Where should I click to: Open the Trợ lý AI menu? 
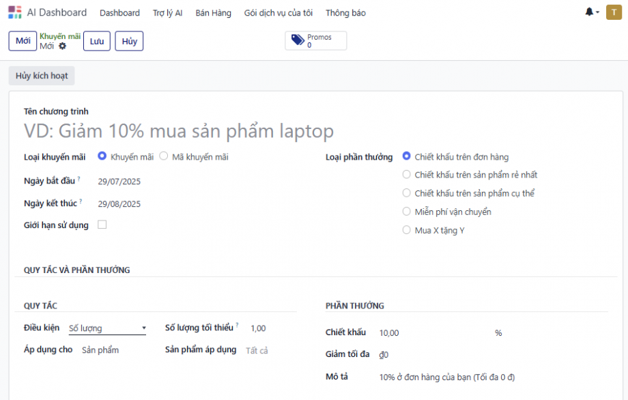coord(167,13)
